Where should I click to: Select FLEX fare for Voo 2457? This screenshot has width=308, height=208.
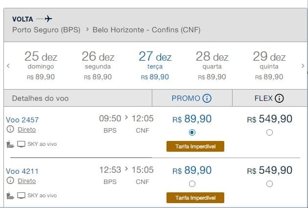click(269, 132)
